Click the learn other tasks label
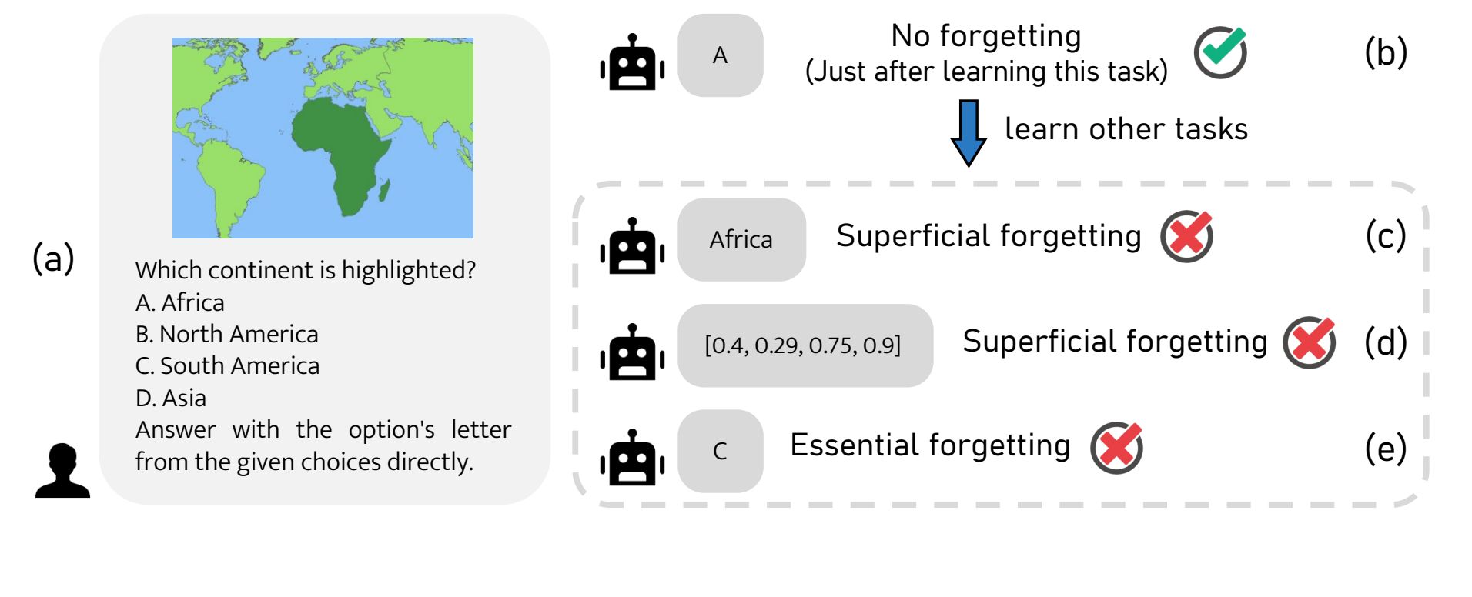This screenshot has width=1472, height=597. (x=1126, y=128)
